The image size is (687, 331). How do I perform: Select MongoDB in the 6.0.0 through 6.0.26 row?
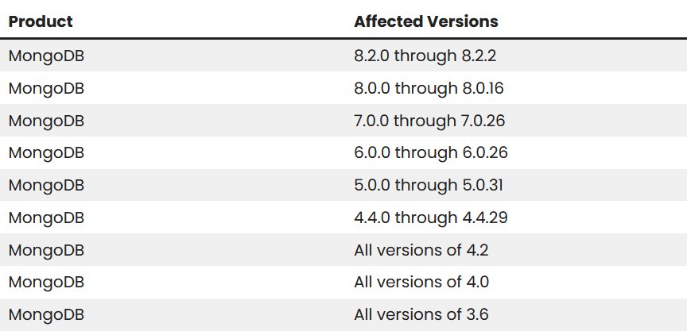click(46, 152)
